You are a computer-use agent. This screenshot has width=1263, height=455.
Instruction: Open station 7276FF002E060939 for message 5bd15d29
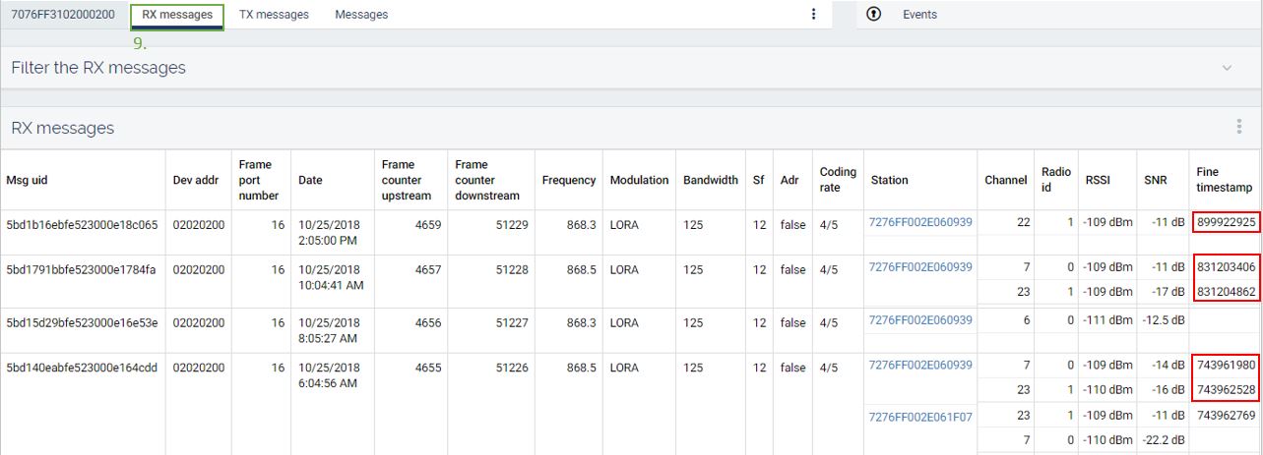point(920,319)
